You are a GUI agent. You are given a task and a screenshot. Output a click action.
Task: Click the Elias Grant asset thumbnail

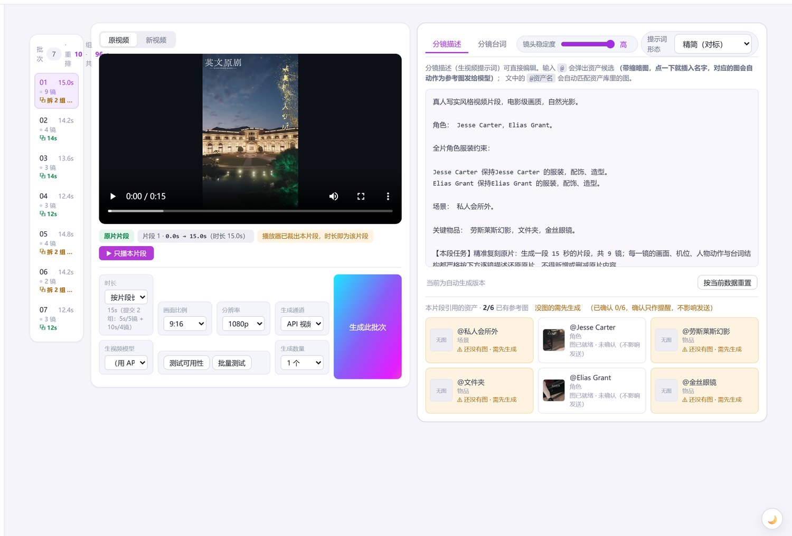point(554,390)
